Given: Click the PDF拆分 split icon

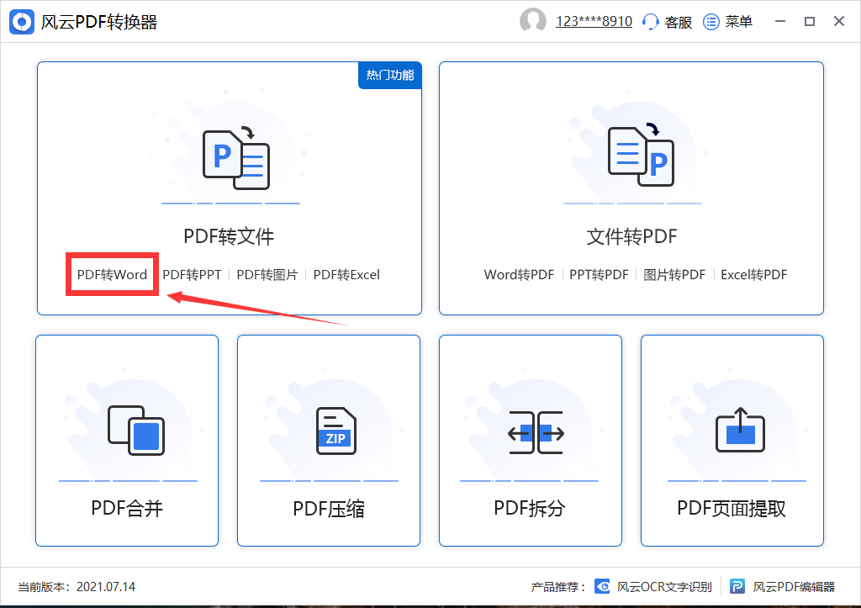Looking at the screenshot, I should pos(536,433).
